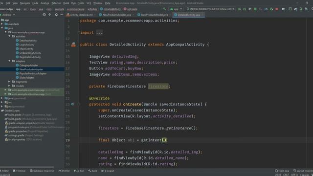The image size is (313, 176).
Task: Open the Code menu
Action: (35, 3)
